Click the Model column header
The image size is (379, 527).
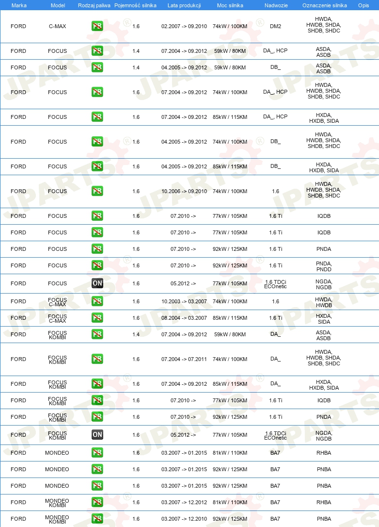coord(58,5)
